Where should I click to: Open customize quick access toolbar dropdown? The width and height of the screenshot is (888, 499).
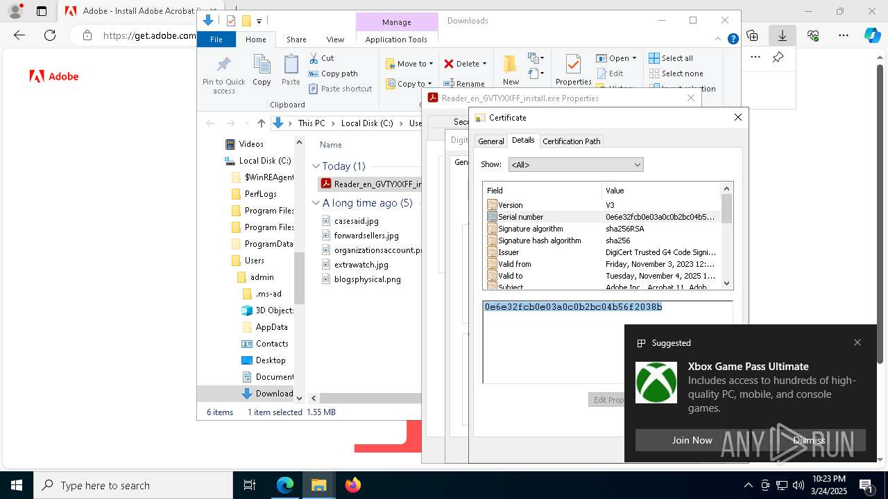(259, 21)
